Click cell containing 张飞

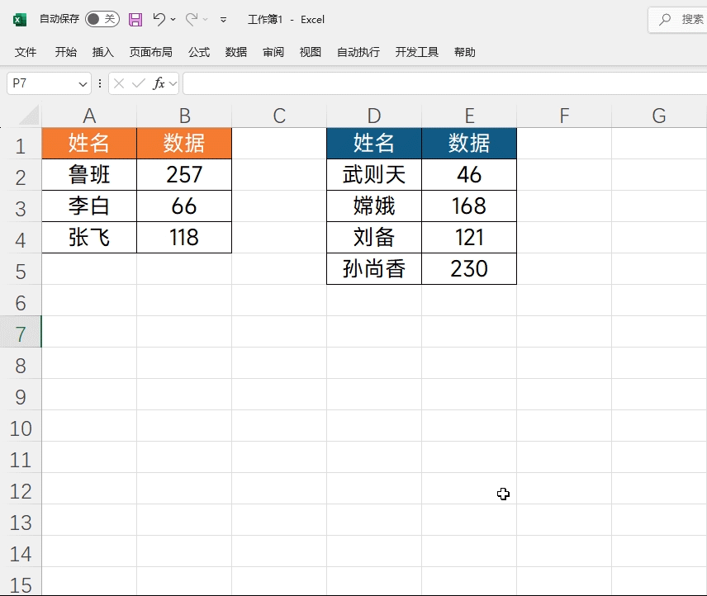(x=89, y=238)
